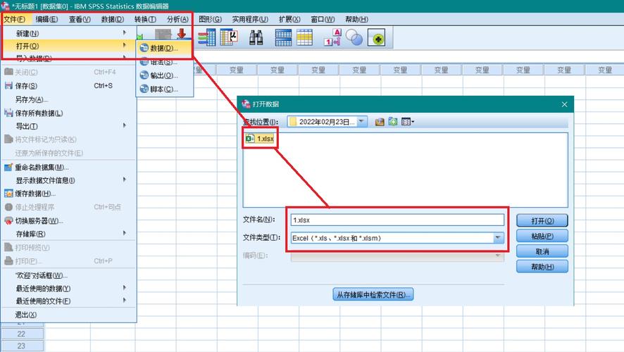Screen dimensions: 624x352
Task: Click the up-one-level folder icon in Open Data
Action: tap(380, 122)
